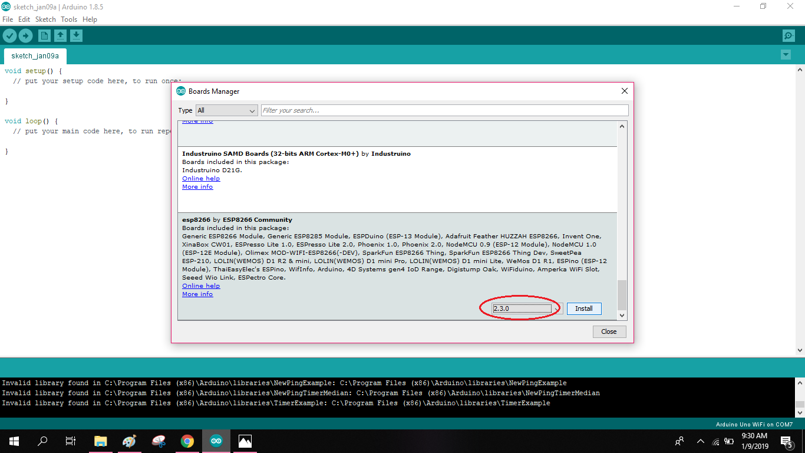Select the sketch_jan09a tab
The image size is (805, 453).
click(35, 56)
